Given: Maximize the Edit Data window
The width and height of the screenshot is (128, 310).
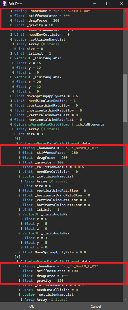Looking at the screenshot, I should (108, 4).
